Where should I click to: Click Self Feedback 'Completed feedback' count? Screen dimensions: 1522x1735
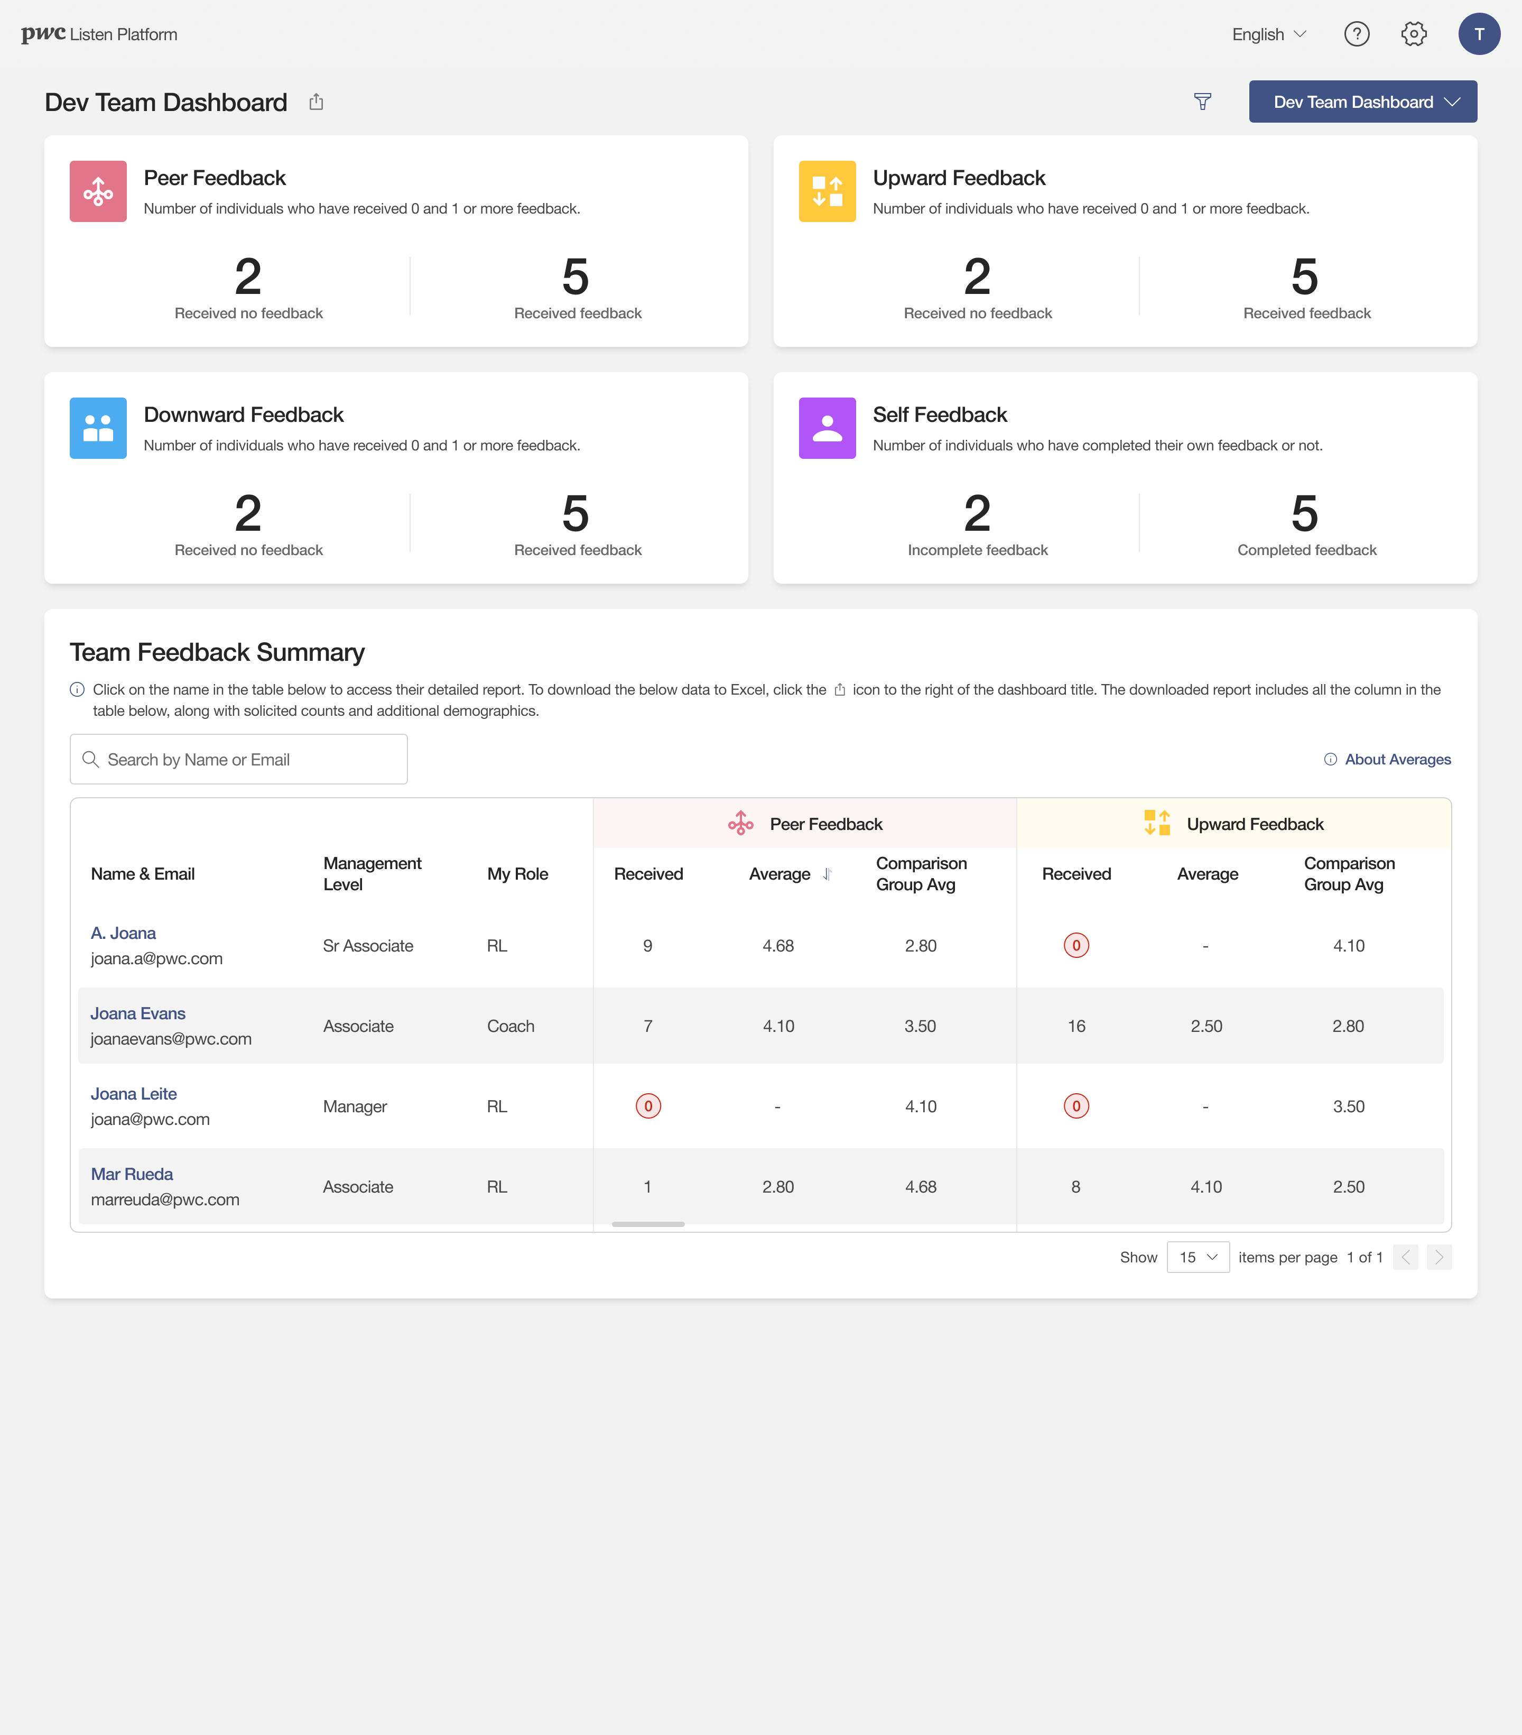[x=1304, y=513]
